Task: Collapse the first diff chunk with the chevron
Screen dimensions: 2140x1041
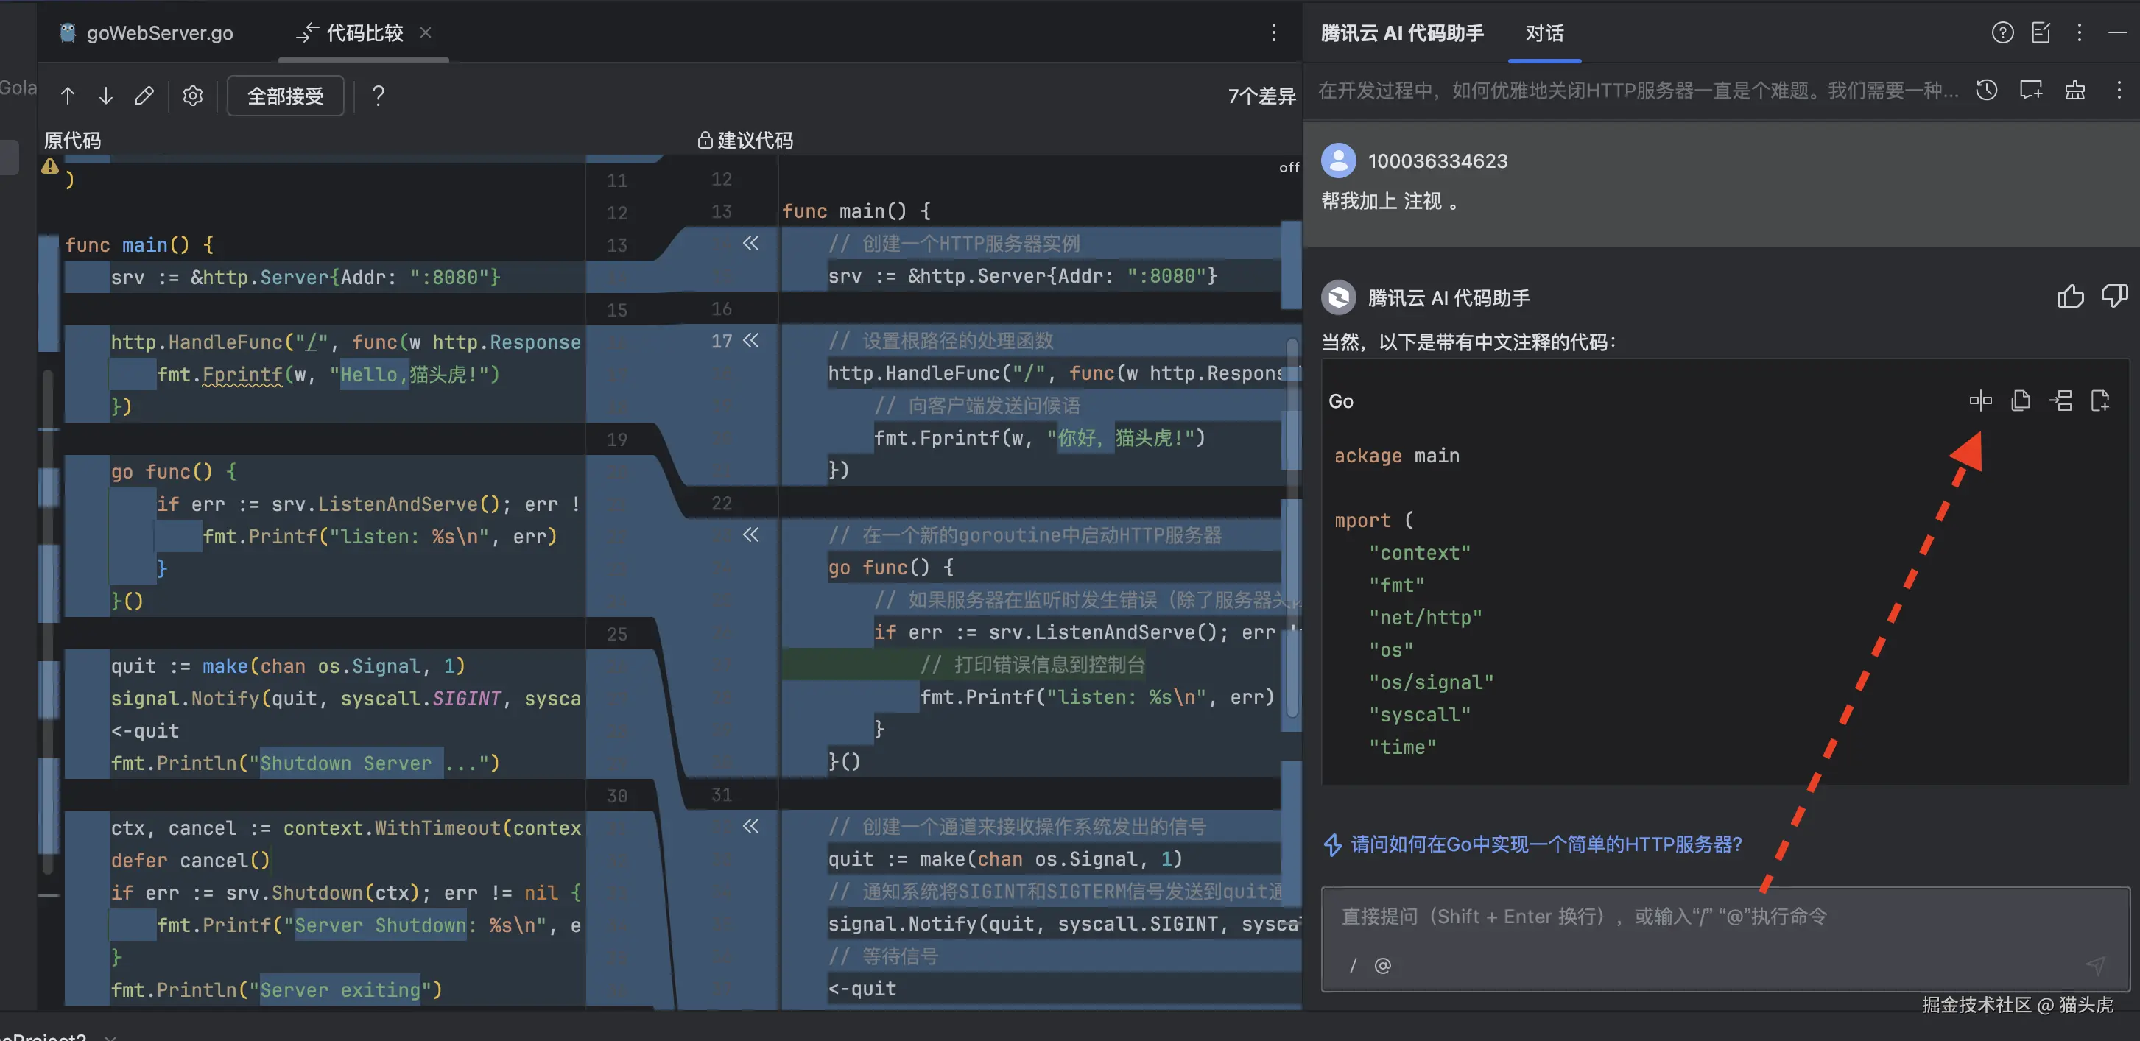Action: (750, 244)
